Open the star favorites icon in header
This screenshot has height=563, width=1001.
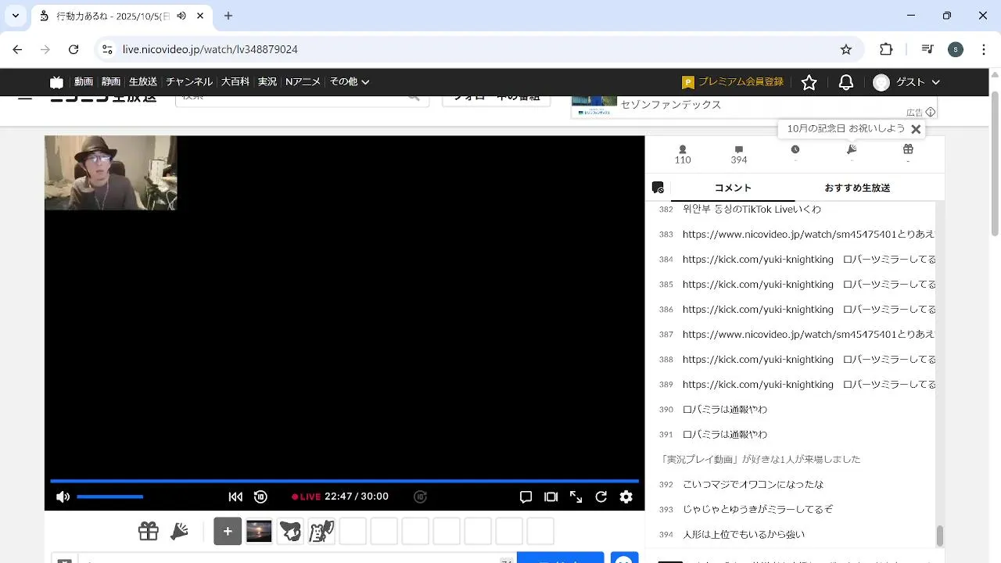[809, 82]
